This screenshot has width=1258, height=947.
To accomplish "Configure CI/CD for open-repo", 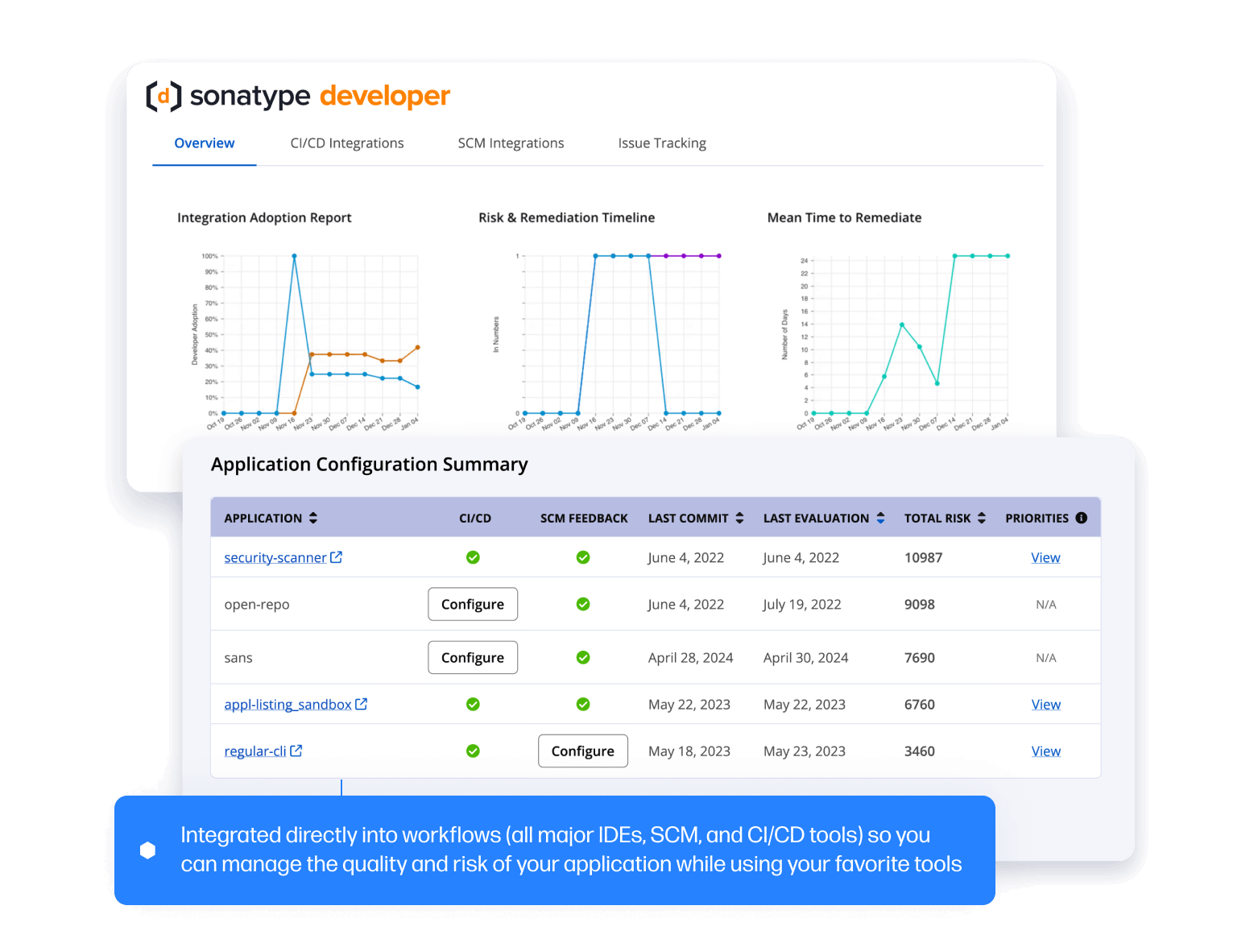I will [x=473, y=605].
